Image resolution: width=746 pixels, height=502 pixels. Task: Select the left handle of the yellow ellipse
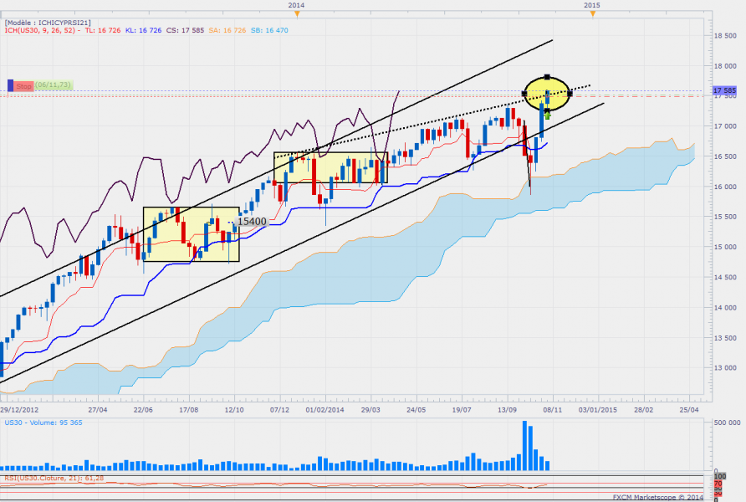tap(524, 93)
